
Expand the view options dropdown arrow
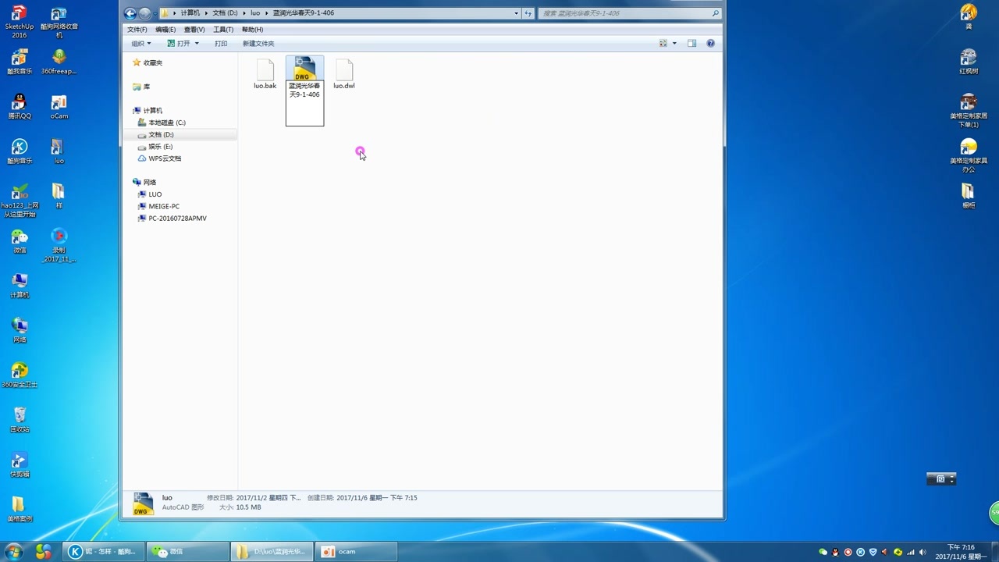[x=674, y=44]
